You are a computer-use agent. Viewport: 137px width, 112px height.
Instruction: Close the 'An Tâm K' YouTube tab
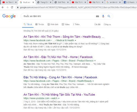click(16, 2)
